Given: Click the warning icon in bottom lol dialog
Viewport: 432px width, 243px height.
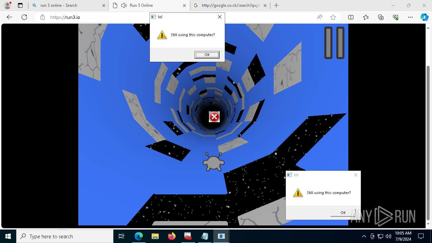Looking at the screenshot, I should 298,193.
